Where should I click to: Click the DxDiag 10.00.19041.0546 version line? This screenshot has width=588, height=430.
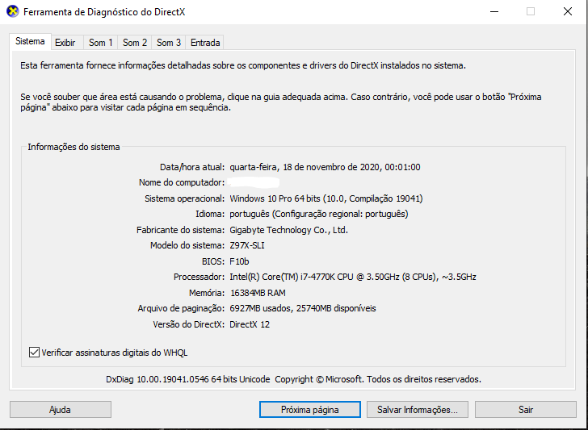tap(293, 379)
